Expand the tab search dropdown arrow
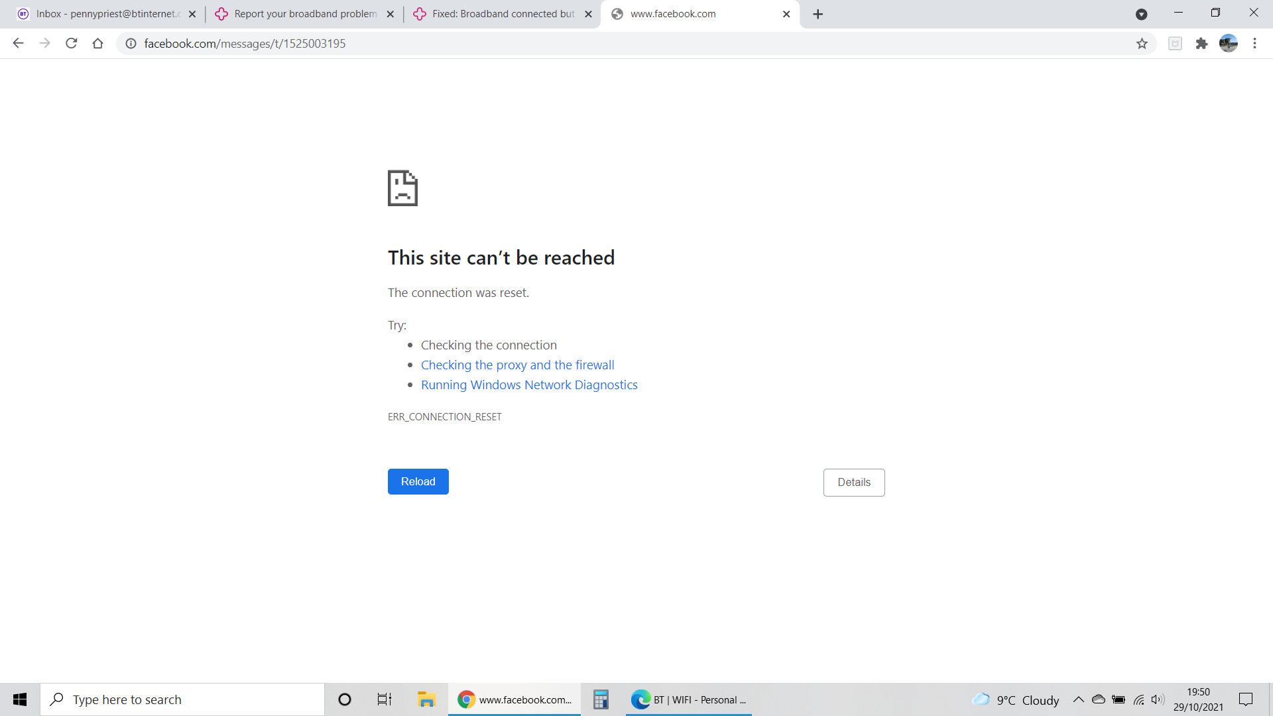Viewport: 1273px width, 716px height. (x=1141, y=14)
